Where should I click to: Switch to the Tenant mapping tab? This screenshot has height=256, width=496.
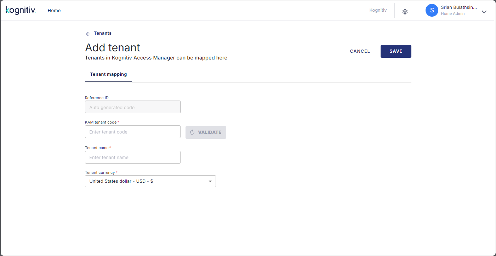108,74
